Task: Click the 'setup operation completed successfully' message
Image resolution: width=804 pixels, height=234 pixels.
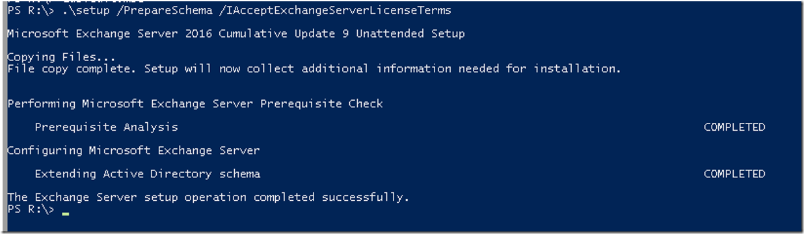Action: pos(208,197)
